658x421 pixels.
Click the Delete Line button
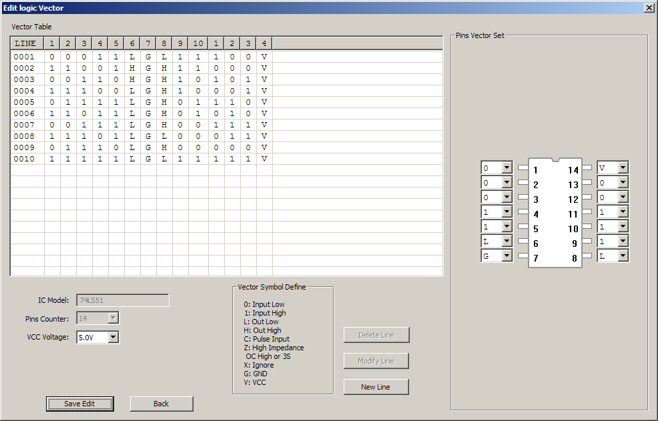point(376,334)
